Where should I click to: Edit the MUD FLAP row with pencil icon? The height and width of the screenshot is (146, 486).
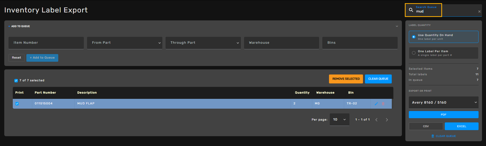pos(376,104)
